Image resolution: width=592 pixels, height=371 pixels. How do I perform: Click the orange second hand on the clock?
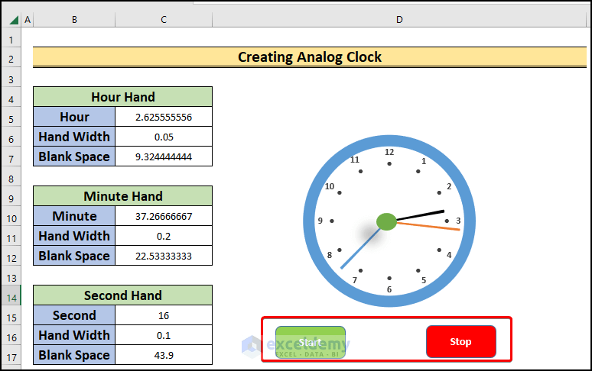[428, 226]
